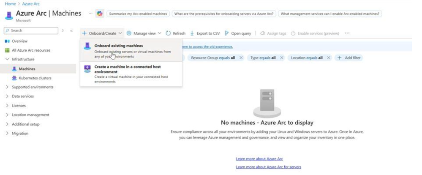Open Learn more about Azure Arc link
422x175 pixels.
[x=259, y=159]
